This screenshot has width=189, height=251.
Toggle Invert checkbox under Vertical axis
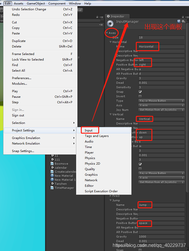(140, 169)
